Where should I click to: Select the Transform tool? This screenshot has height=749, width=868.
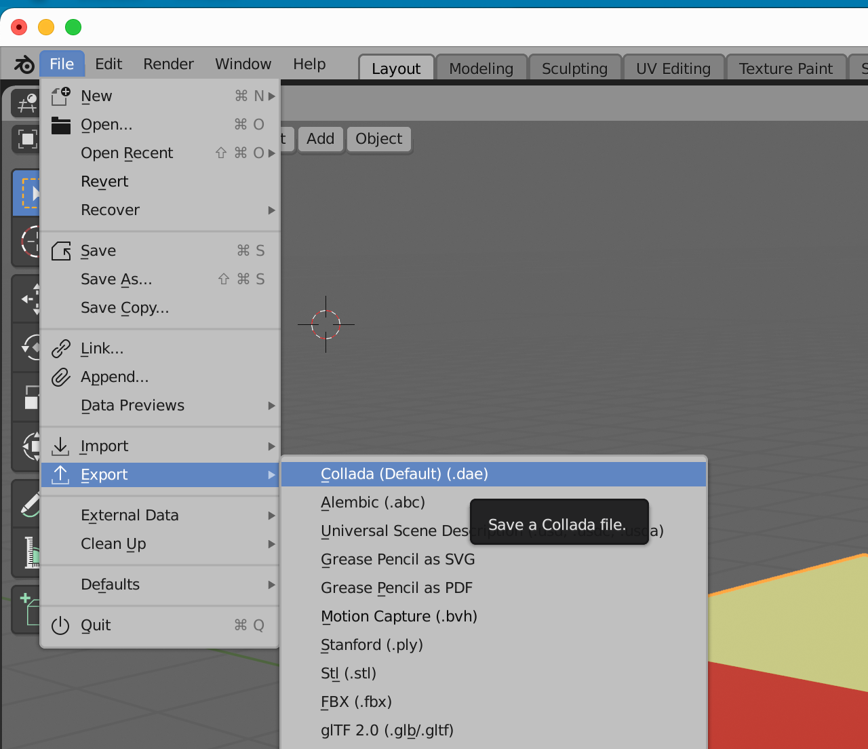click(27, 446)
